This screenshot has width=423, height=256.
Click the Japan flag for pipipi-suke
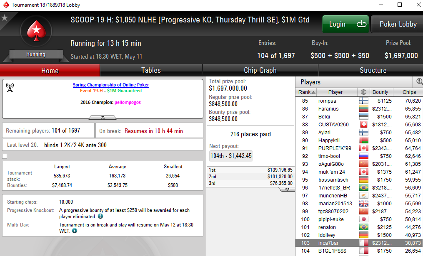[x=364, y=219]
